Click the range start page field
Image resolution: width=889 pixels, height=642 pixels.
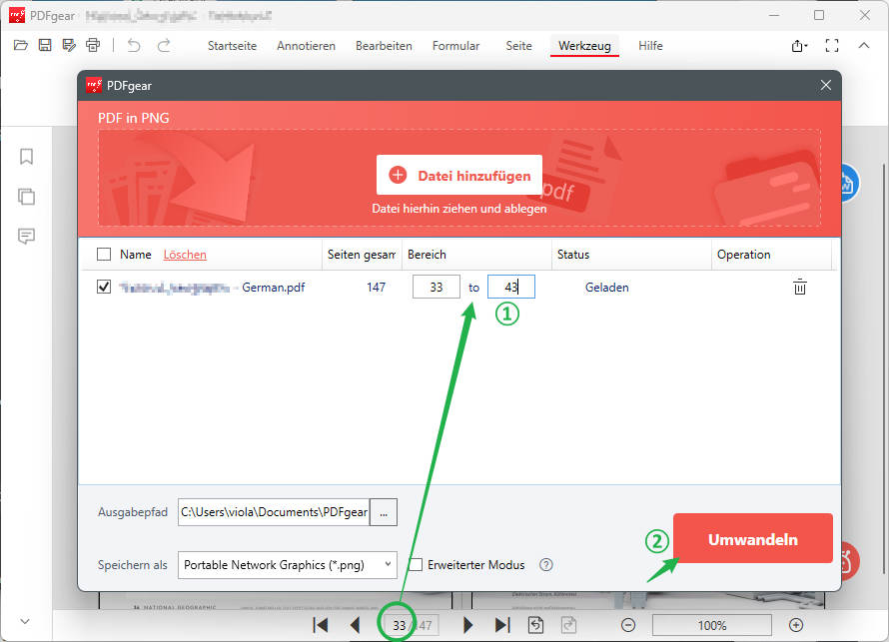coord(436,288)
